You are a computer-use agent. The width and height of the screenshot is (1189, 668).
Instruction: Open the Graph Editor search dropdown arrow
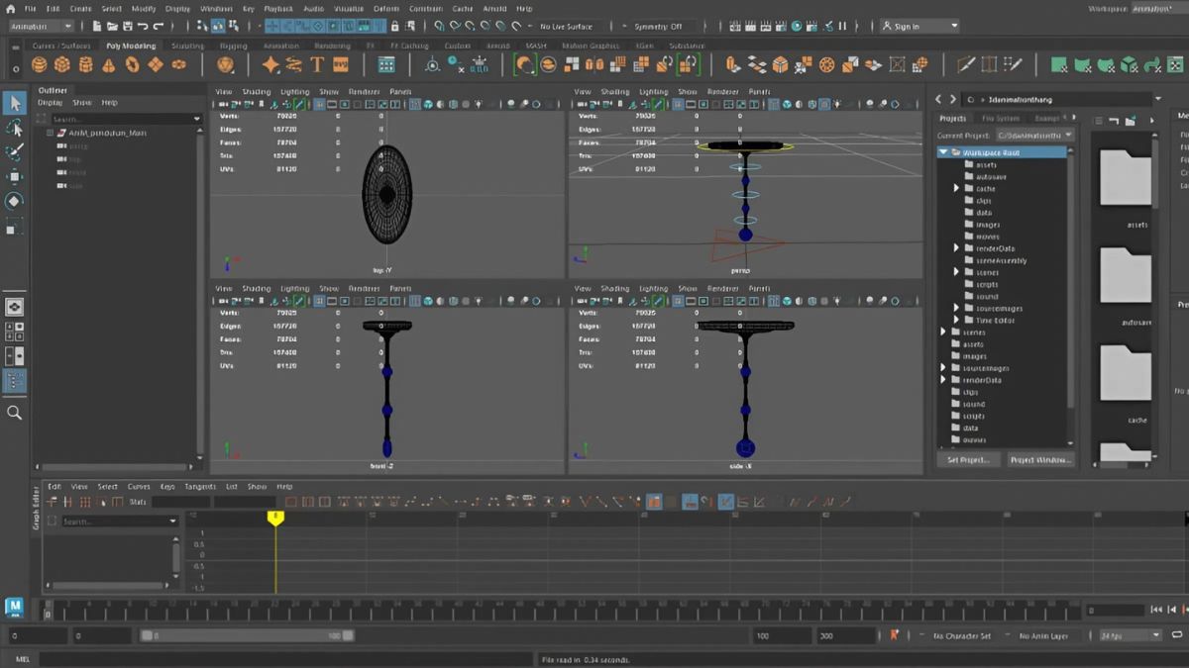click(172, 521)
